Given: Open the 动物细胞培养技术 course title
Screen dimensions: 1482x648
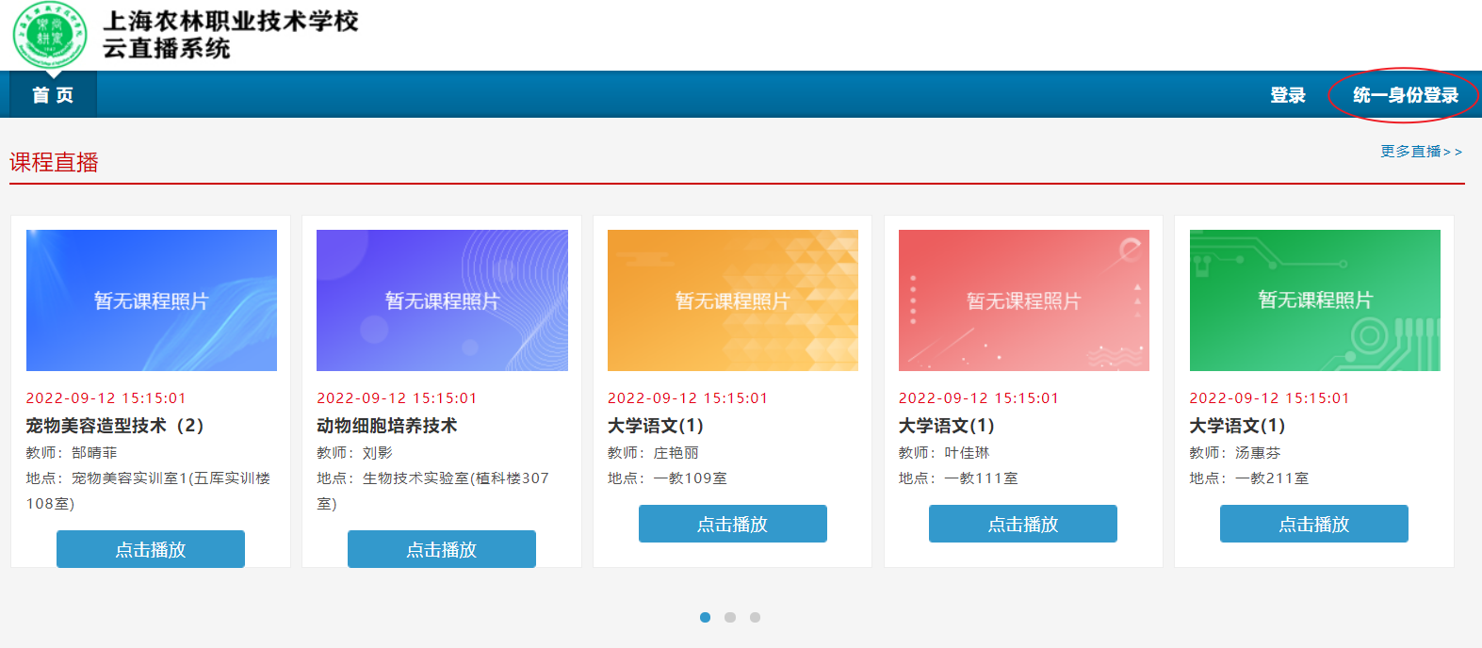Looking at the screenshot, I should pos(386,426).
